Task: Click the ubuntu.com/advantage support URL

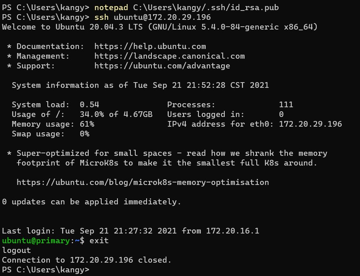Action: point(162,66)
